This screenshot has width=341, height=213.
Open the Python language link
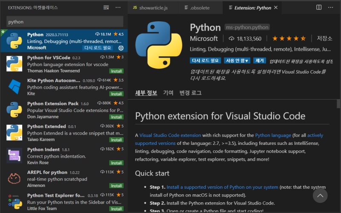pos(273,135)
